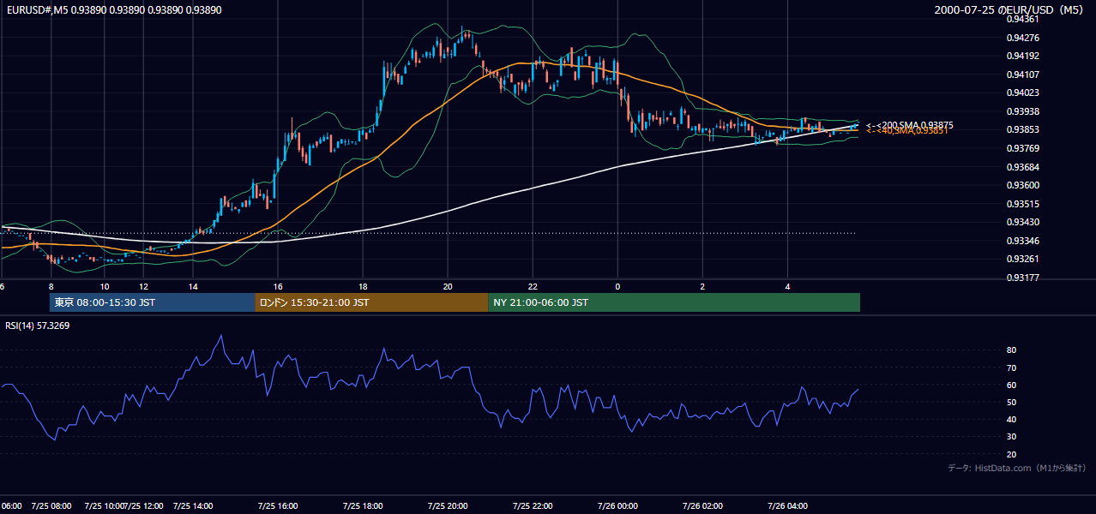
Task: Click the 7/25 08:00 bottom time label
Action: (51, 506)
